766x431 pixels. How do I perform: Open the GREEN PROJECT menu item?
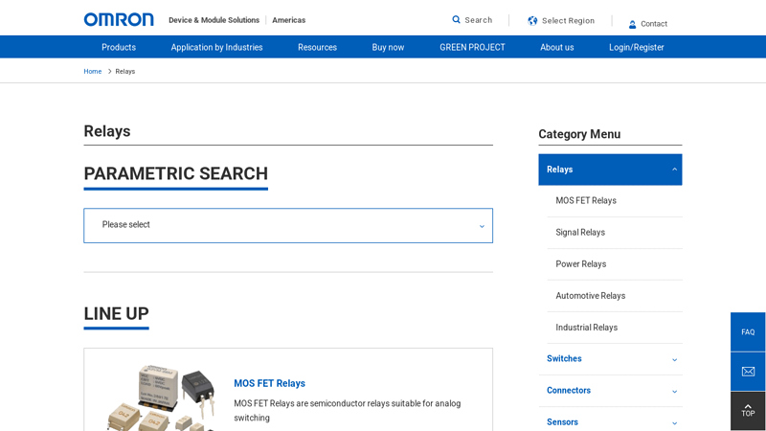pos(472,47)
